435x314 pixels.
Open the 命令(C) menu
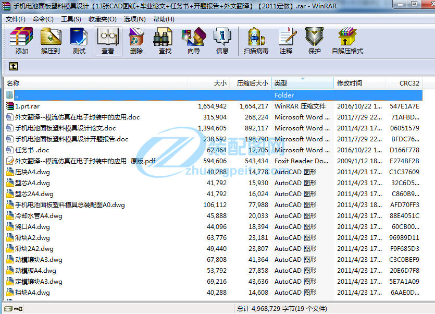point(43,19)
